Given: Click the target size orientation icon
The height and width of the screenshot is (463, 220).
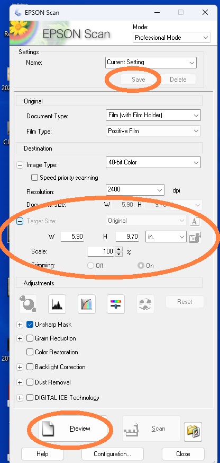Looking at the screenshot, I should 195,221.
